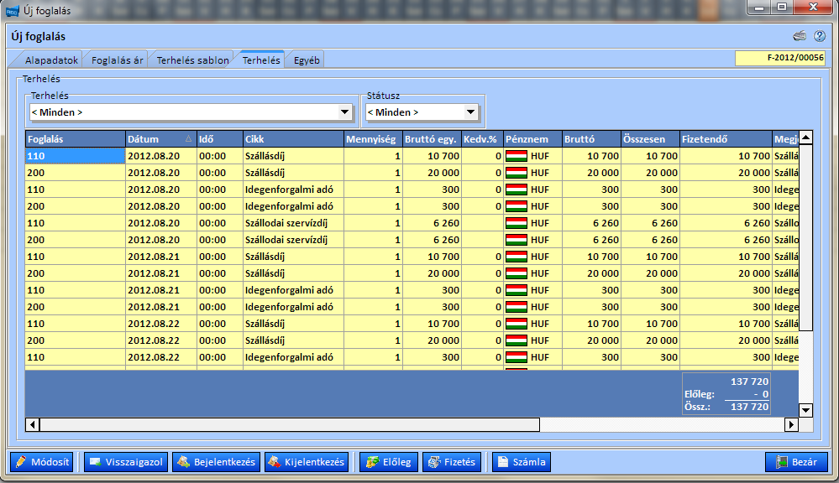This screenshot has height=483, width=839.
Task: Open help via the question mark icon
Action: (819, 36)
